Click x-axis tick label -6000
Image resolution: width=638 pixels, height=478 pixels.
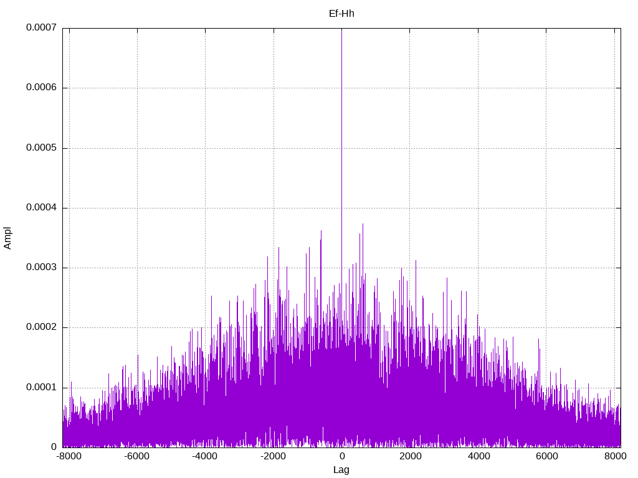(136, 456)
